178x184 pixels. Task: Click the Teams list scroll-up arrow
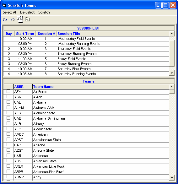tap(172, 87)
